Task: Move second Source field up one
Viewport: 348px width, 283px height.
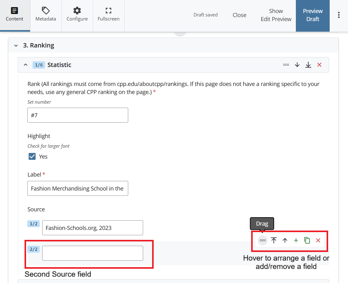Action: [285, 240]
